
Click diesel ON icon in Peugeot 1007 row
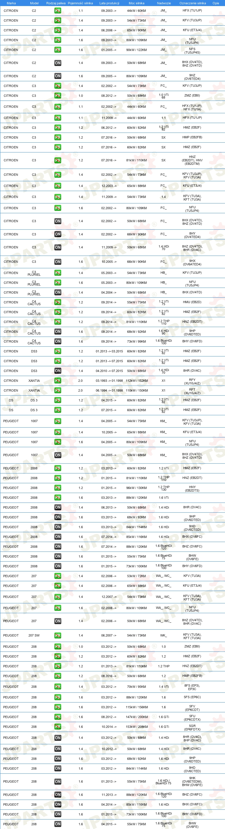(58, 455)
